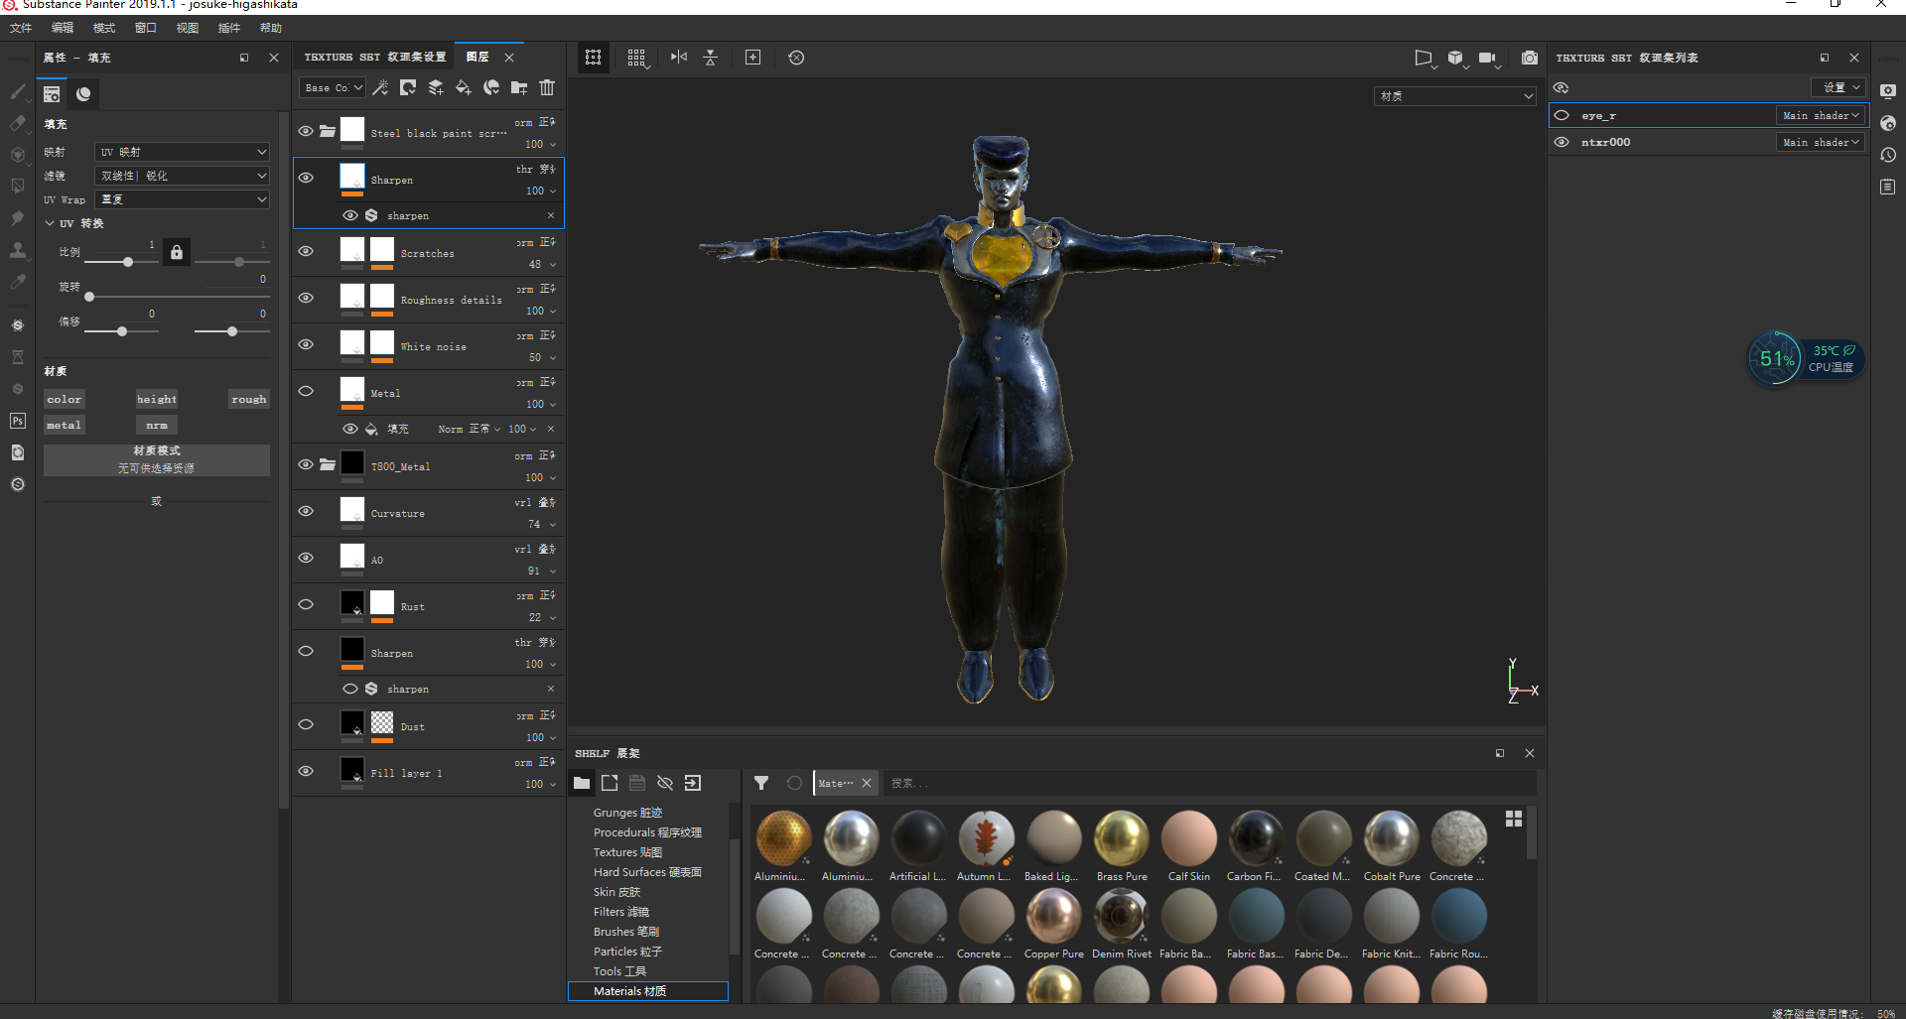
Task: Hide the Scratches layer
Action: pos(306,251)
